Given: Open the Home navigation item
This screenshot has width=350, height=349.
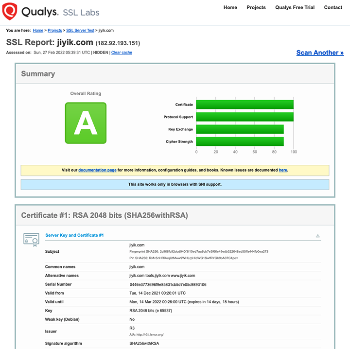Looking at the screenshot, I should (230, 7).
